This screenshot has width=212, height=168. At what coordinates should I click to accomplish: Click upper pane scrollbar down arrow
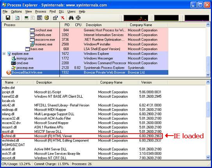pyautogui.click(x=208, y=74)
